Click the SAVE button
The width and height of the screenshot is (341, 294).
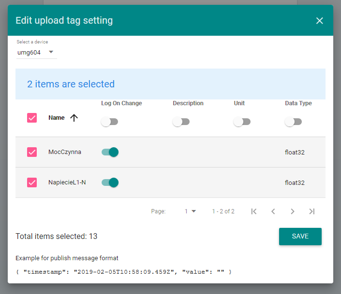point(300,237)
